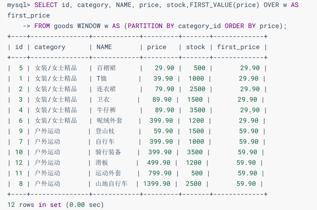Click the WINDOW keyword in the query
317x210 pixels.
click(x=89, y=26)
